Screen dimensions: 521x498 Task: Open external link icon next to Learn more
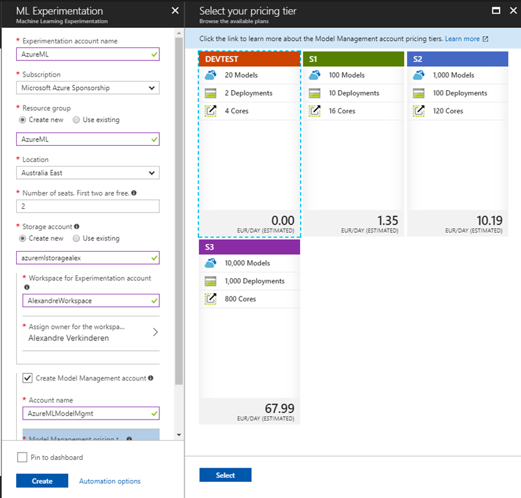click(x=485, y=39)
